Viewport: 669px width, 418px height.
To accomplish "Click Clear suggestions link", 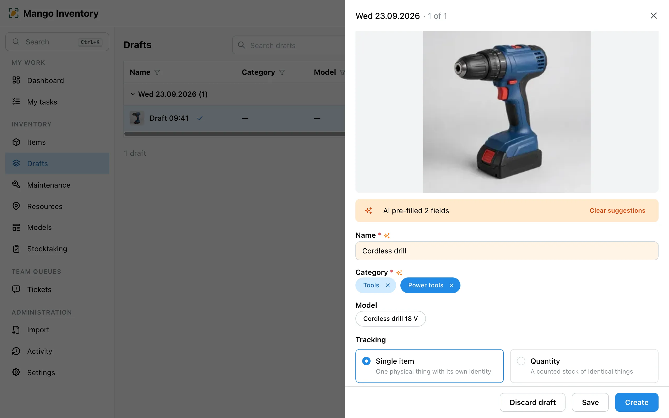I will tap(617, 211).
